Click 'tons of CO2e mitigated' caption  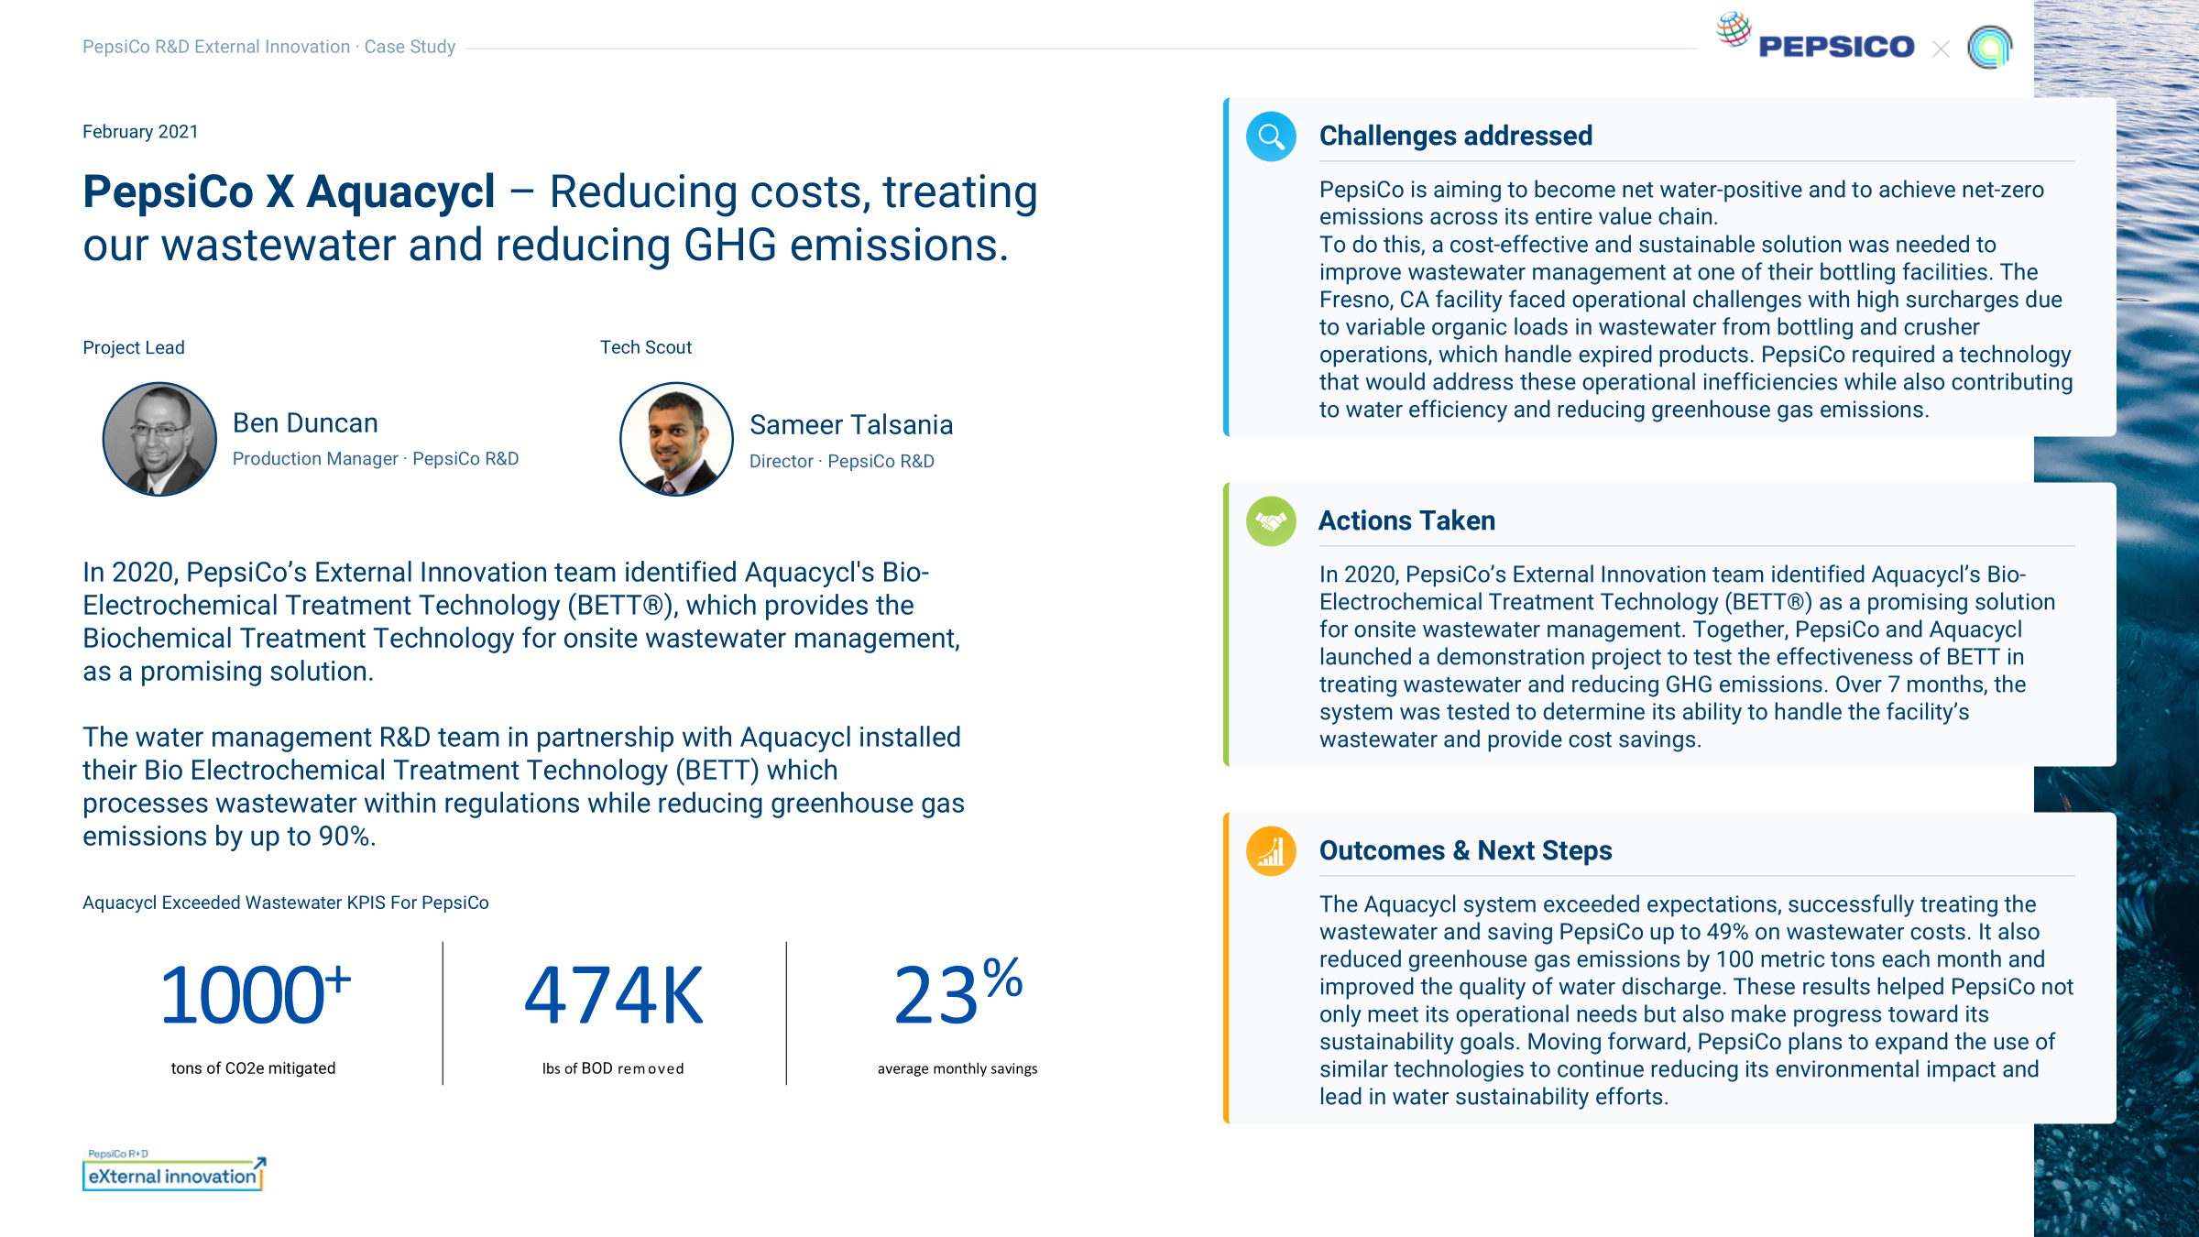pos(254,1068)
